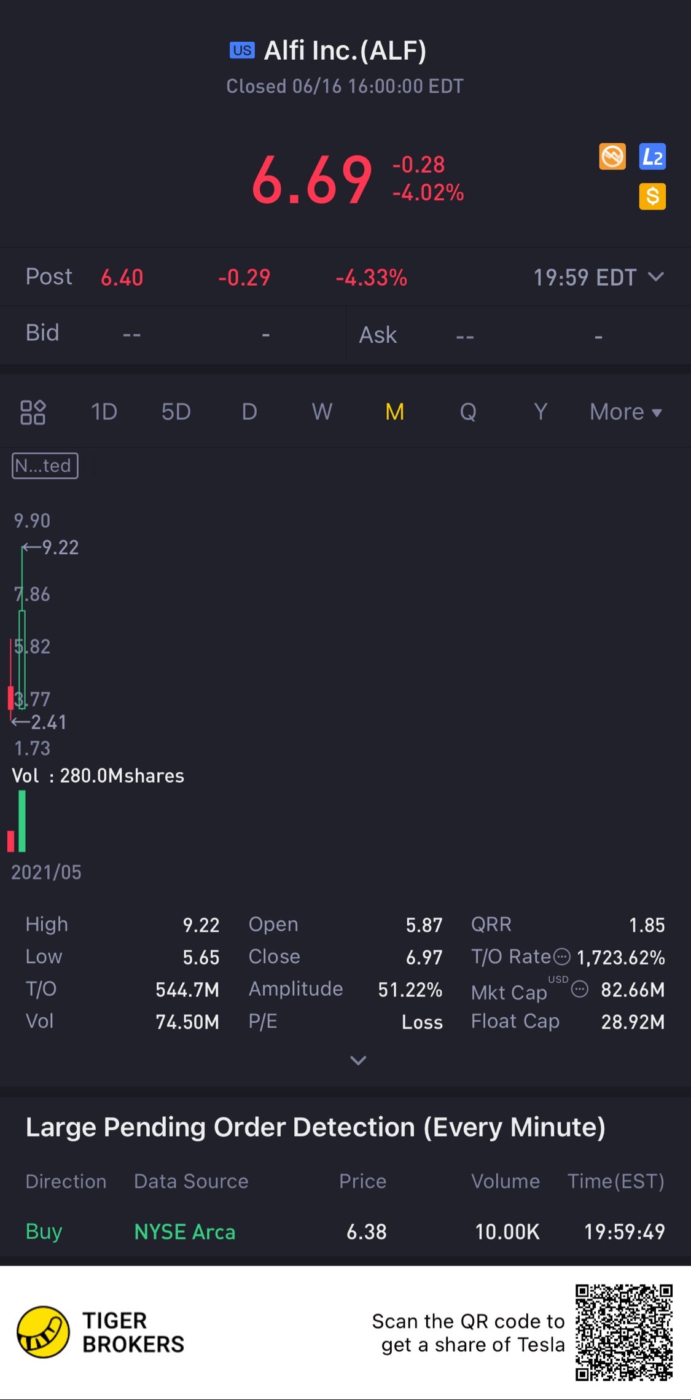Switch to the 1D chart tab
This screenshot has height=1400, width=691.
tap(104, 412)
